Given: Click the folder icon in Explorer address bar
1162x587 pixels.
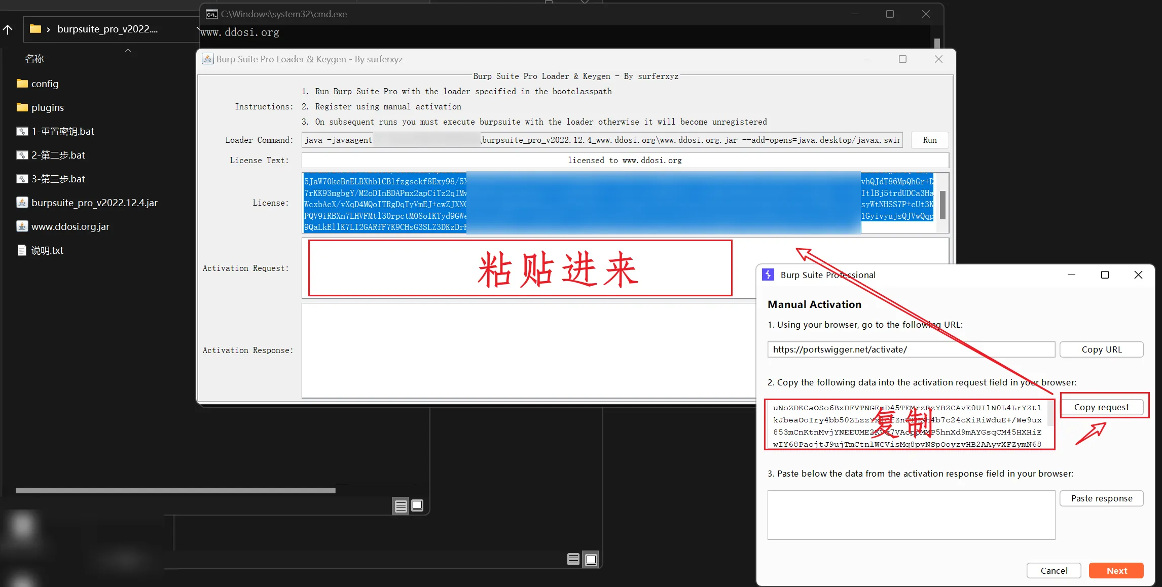Looking at the screenshot, I should tap(35, 29).
